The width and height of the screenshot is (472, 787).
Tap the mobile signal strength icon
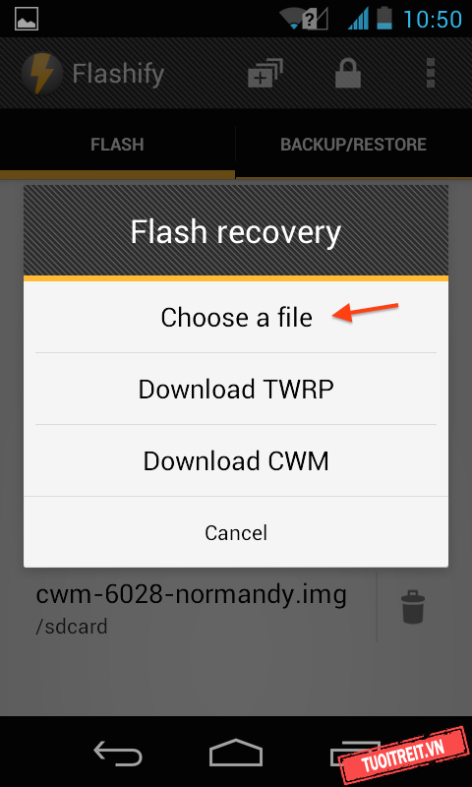[358, 19]
